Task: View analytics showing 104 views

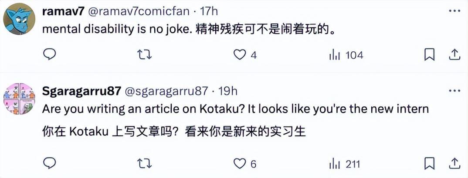Action: coord(334,55)
